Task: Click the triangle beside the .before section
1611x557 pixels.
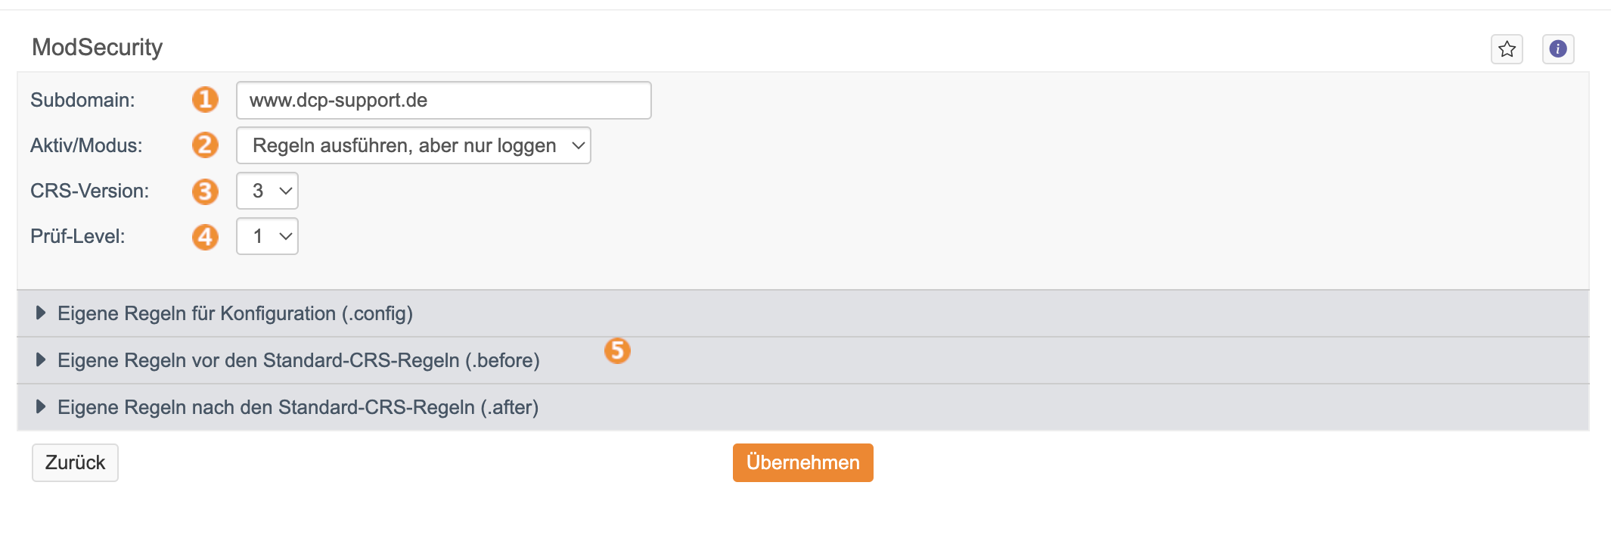Action: point(41,359)
